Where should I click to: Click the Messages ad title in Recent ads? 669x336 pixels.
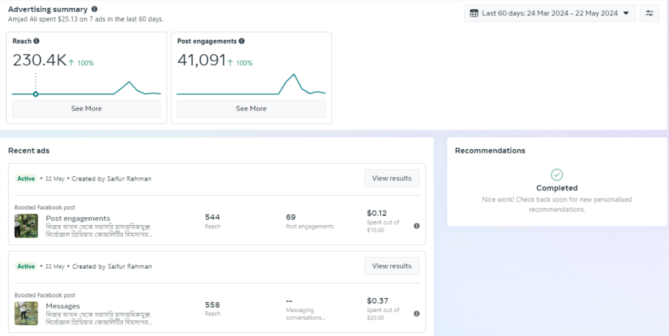(x=63, y=306)
